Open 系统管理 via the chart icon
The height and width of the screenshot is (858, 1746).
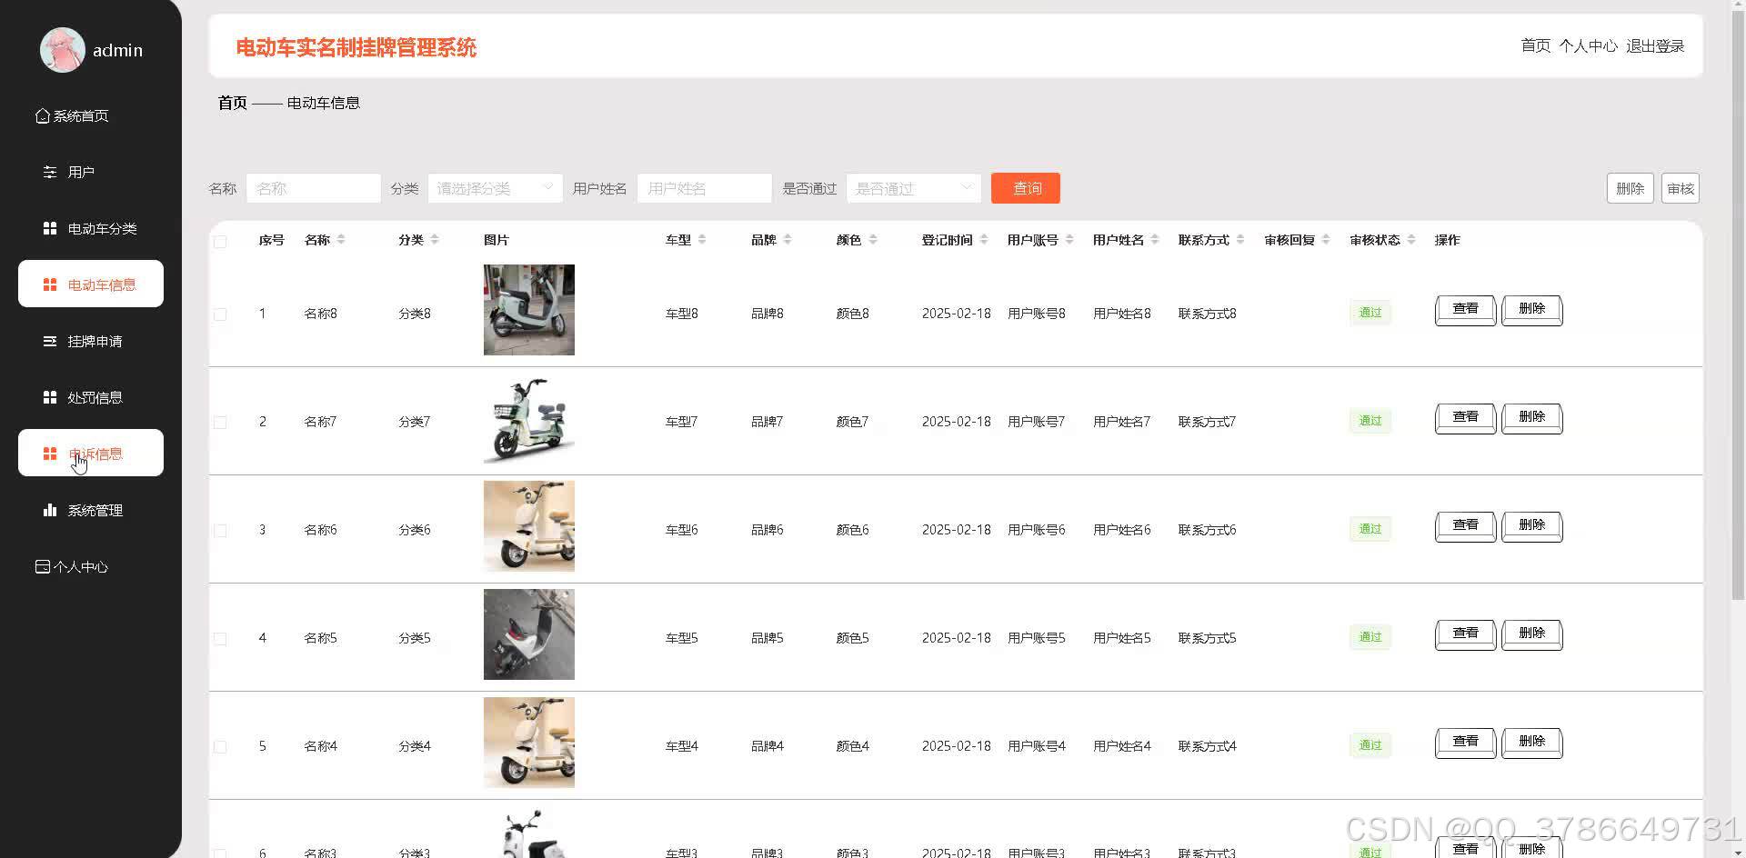click(x=49, y=510)
